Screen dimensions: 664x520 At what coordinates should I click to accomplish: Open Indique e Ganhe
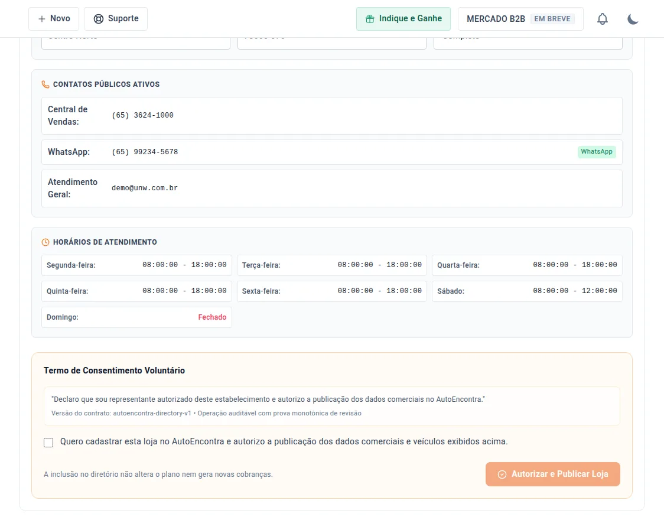403,19
